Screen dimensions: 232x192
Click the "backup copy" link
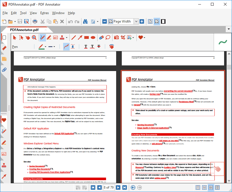pyautogui.click(x=155, y=94)
